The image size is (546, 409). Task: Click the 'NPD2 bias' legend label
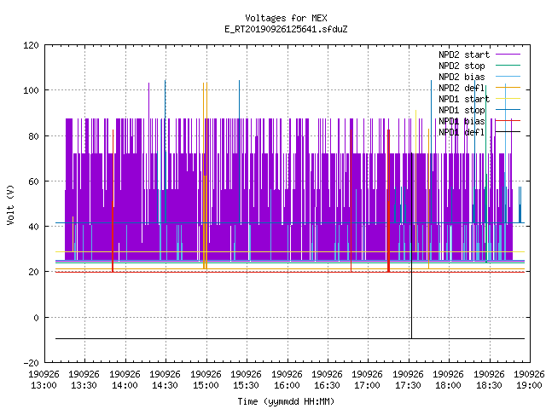(462, 77)
